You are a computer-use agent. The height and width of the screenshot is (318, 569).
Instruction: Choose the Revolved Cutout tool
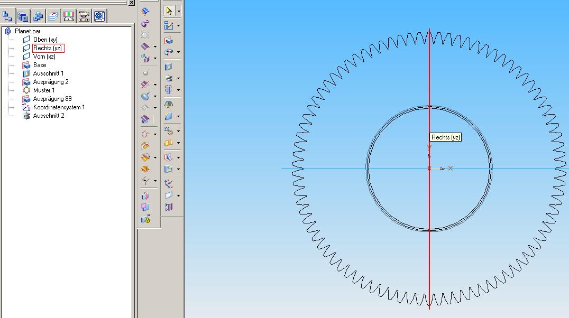coord(169,78)
